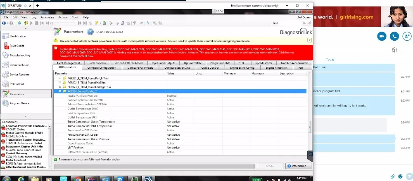Expand the sidebar chevron above Connections
Image resolution: width=413 pixels, height=181 pixels.
point(26,116)
